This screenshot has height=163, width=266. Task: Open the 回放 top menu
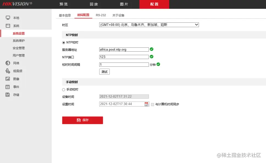click(x=94, y=4)
